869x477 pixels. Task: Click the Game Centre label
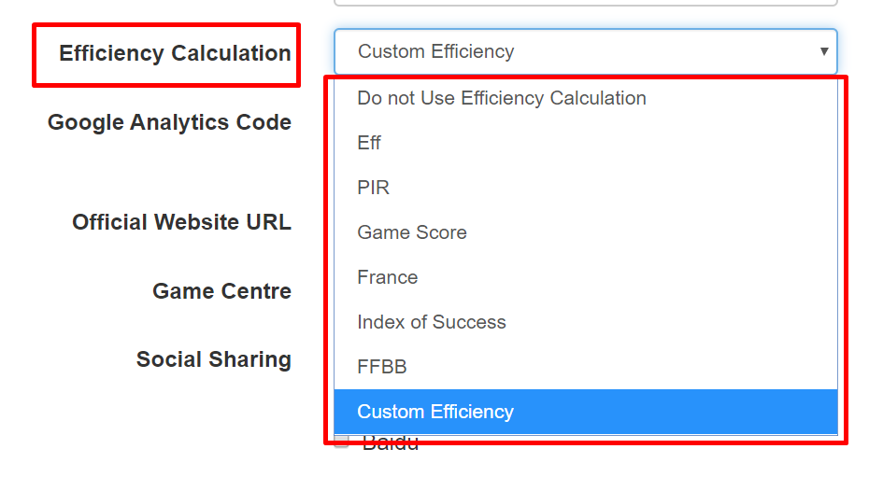[x=221, y=291]
